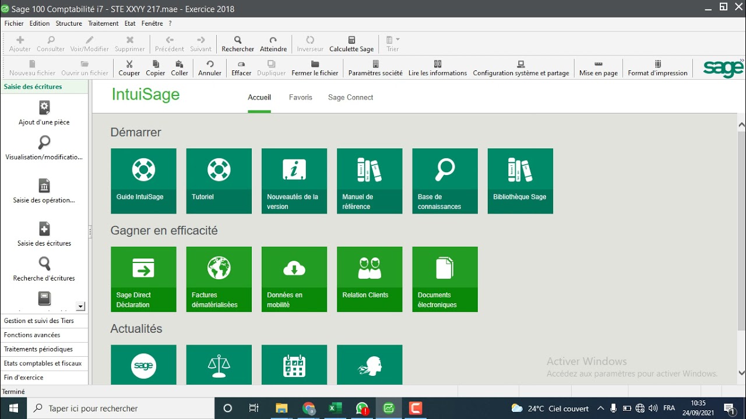Open the Manuel de référence tile
746x419 pixels.
click(x=370, y=181)
